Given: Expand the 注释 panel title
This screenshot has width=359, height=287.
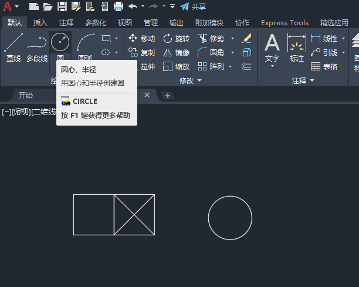Looking at the screenshot, I should point(303,80).
